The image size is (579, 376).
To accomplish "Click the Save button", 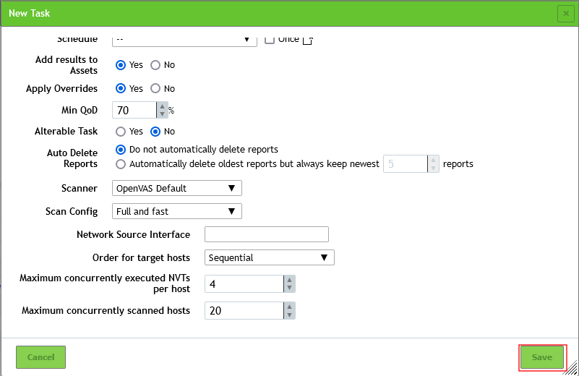I will (x=541, y=357).
